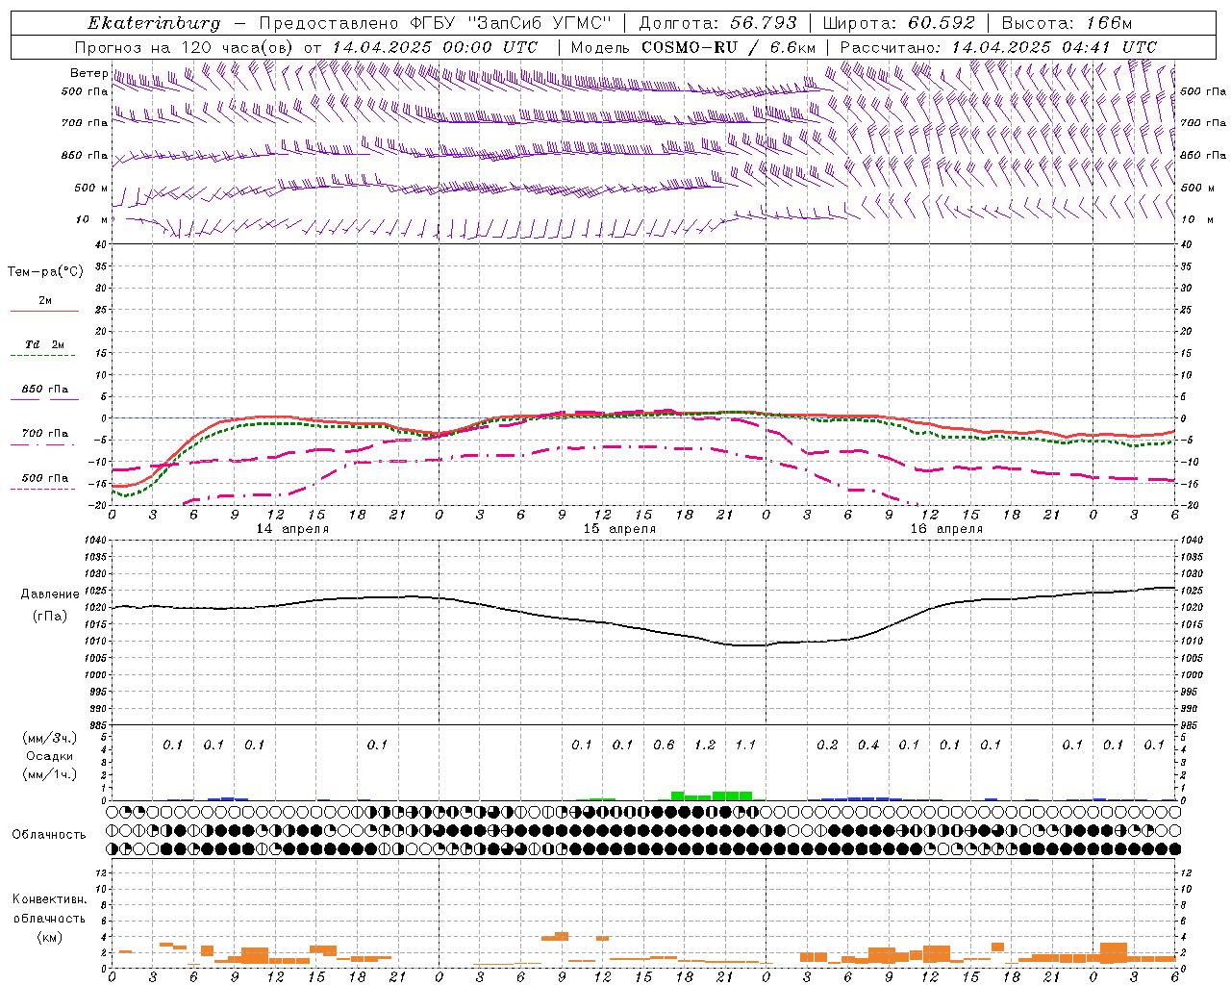Click the Ekaterinburg station title
The height and width of the screenshot is (985, 1231).
(154, 23)
